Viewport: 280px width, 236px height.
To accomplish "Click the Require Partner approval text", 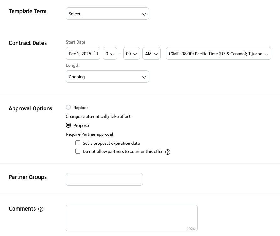I will (89, 134).
